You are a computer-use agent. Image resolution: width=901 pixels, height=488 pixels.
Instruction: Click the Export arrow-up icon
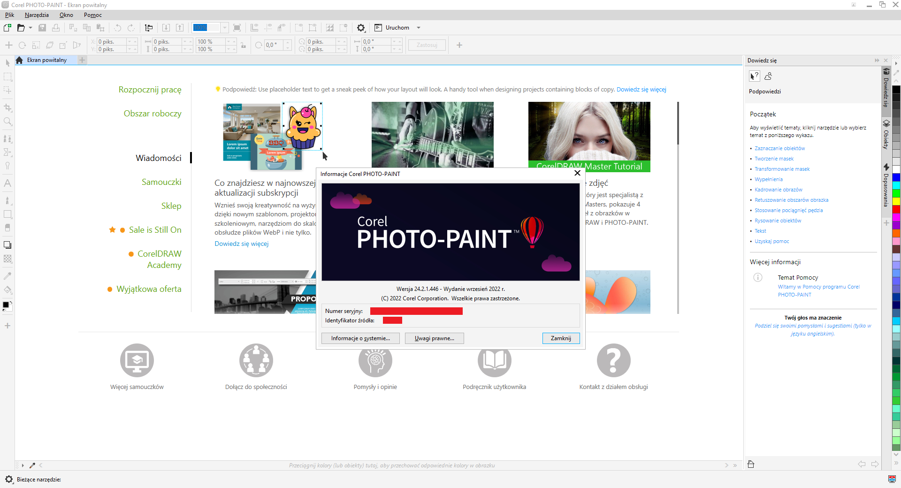(x=180, y=28)
